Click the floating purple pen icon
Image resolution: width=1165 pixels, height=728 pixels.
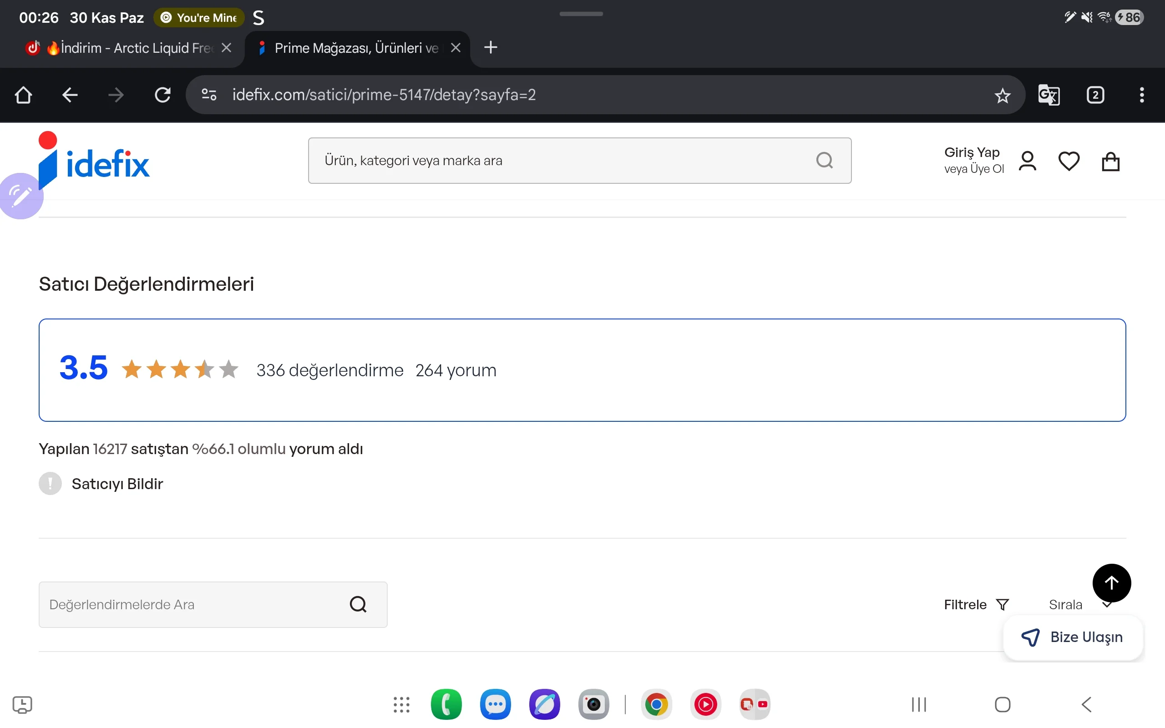(x=20, y=196)
